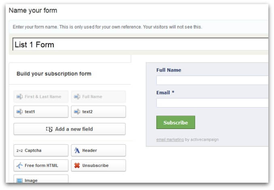The width and height of the screenshot is (274, 190).
Task: Add a new field button
Action: 70,129
